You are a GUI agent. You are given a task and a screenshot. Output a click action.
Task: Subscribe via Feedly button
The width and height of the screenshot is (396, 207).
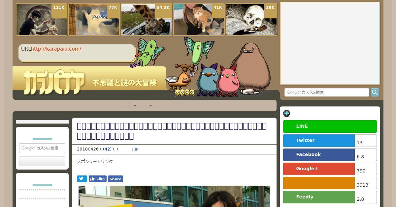[319, 197]
